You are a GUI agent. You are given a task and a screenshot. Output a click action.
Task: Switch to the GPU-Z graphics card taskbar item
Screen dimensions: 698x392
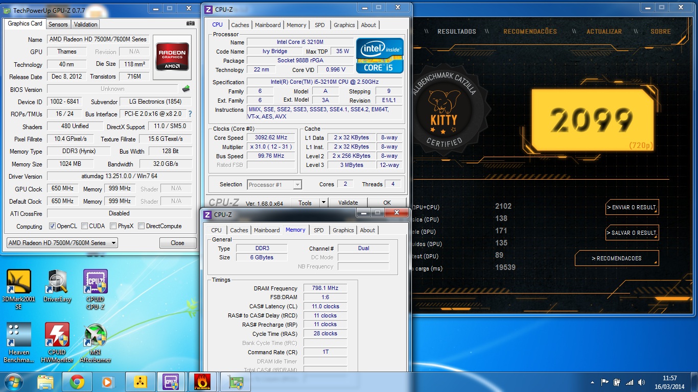[235, 382]
